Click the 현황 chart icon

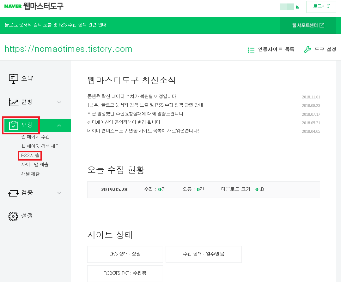(x=14, y=102)
